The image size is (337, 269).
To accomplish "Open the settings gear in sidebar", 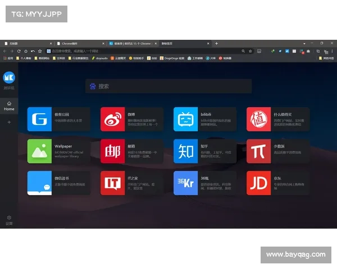I will pos(9,218).
